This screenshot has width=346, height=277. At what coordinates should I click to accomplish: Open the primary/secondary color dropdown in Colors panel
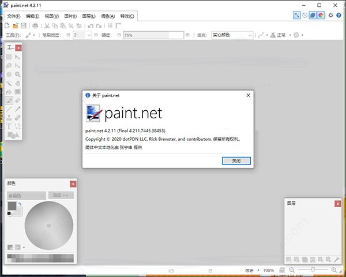point(27,196)
